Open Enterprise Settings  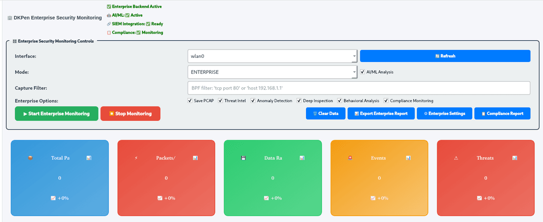pos(444,113)
